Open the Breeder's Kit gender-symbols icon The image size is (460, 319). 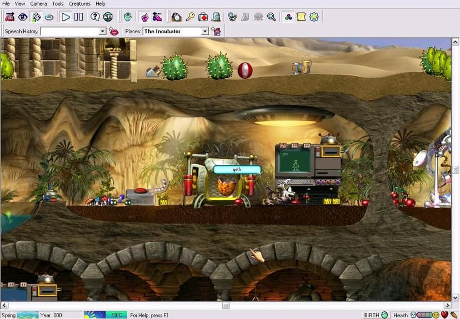(232, 17)
